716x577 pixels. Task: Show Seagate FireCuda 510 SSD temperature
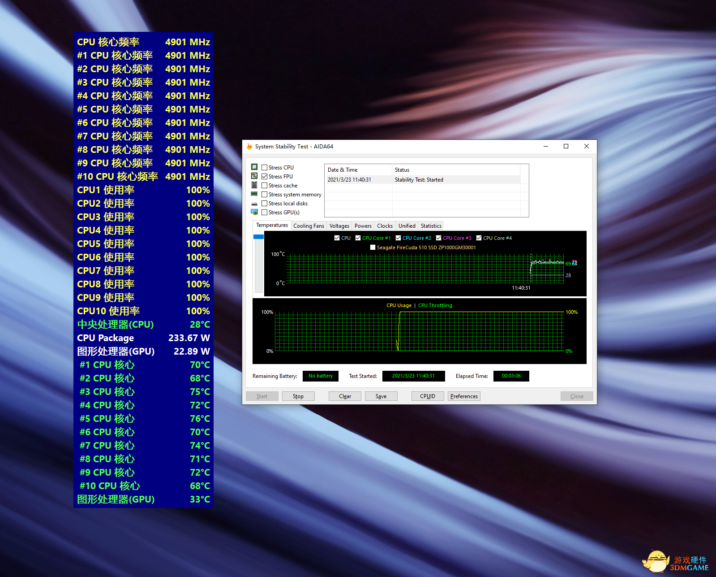tap(373, 247)
